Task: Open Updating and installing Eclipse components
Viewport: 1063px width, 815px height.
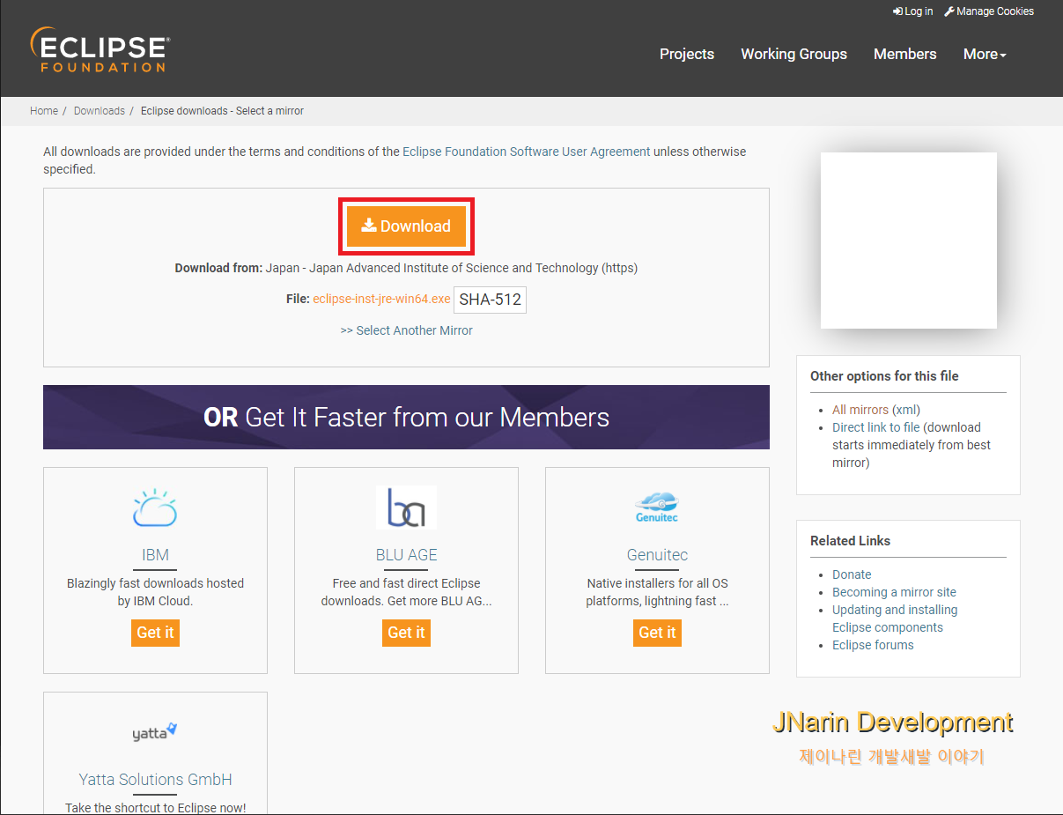Action: (895, 619)
